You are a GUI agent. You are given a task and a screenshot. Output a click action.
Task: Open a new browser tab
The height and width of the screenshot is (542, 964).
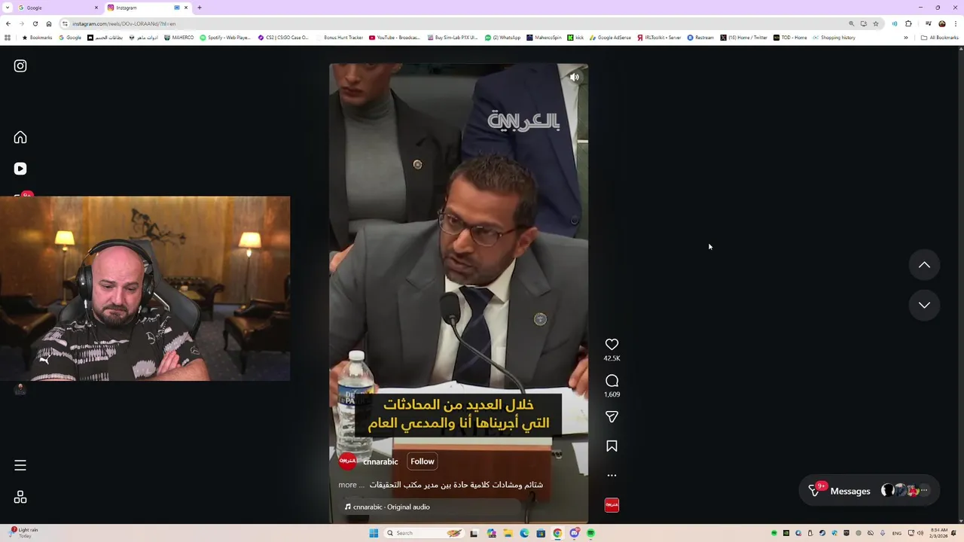tap(200, 8)
